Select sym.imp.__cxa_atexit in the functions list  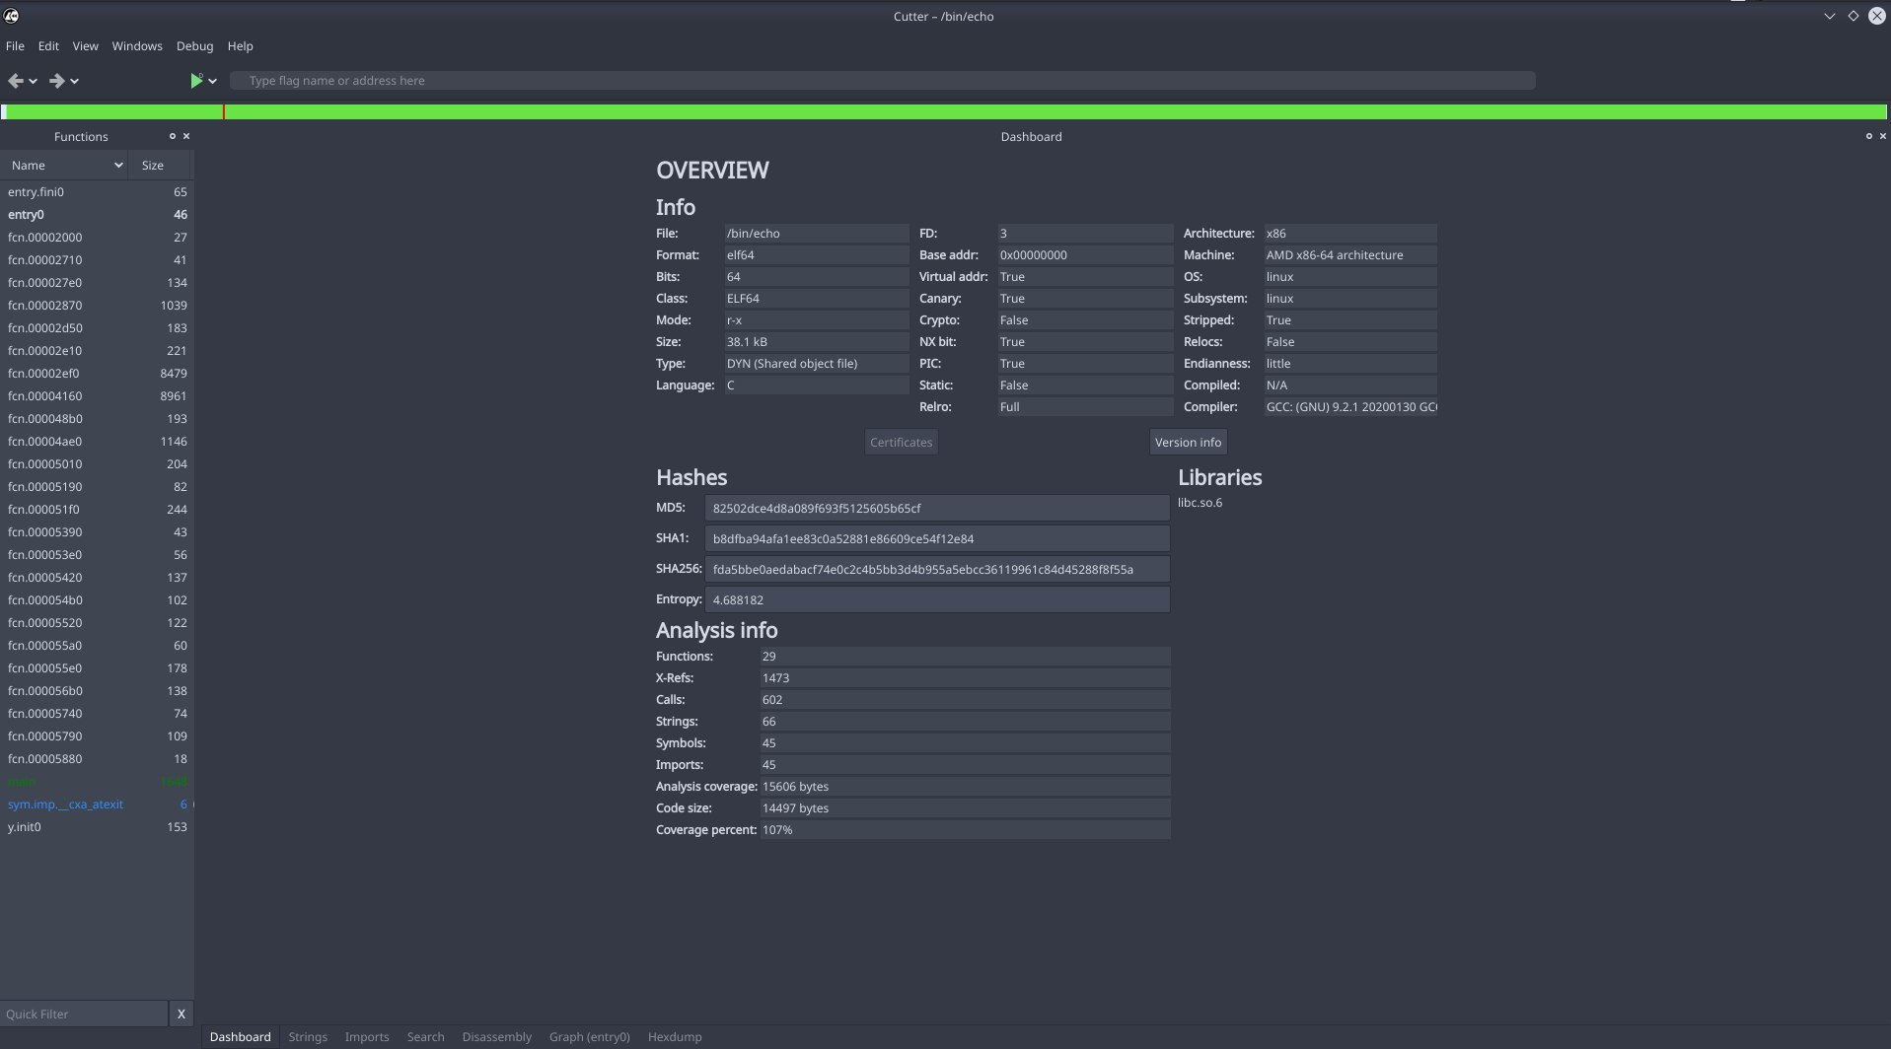coord(97,804)
